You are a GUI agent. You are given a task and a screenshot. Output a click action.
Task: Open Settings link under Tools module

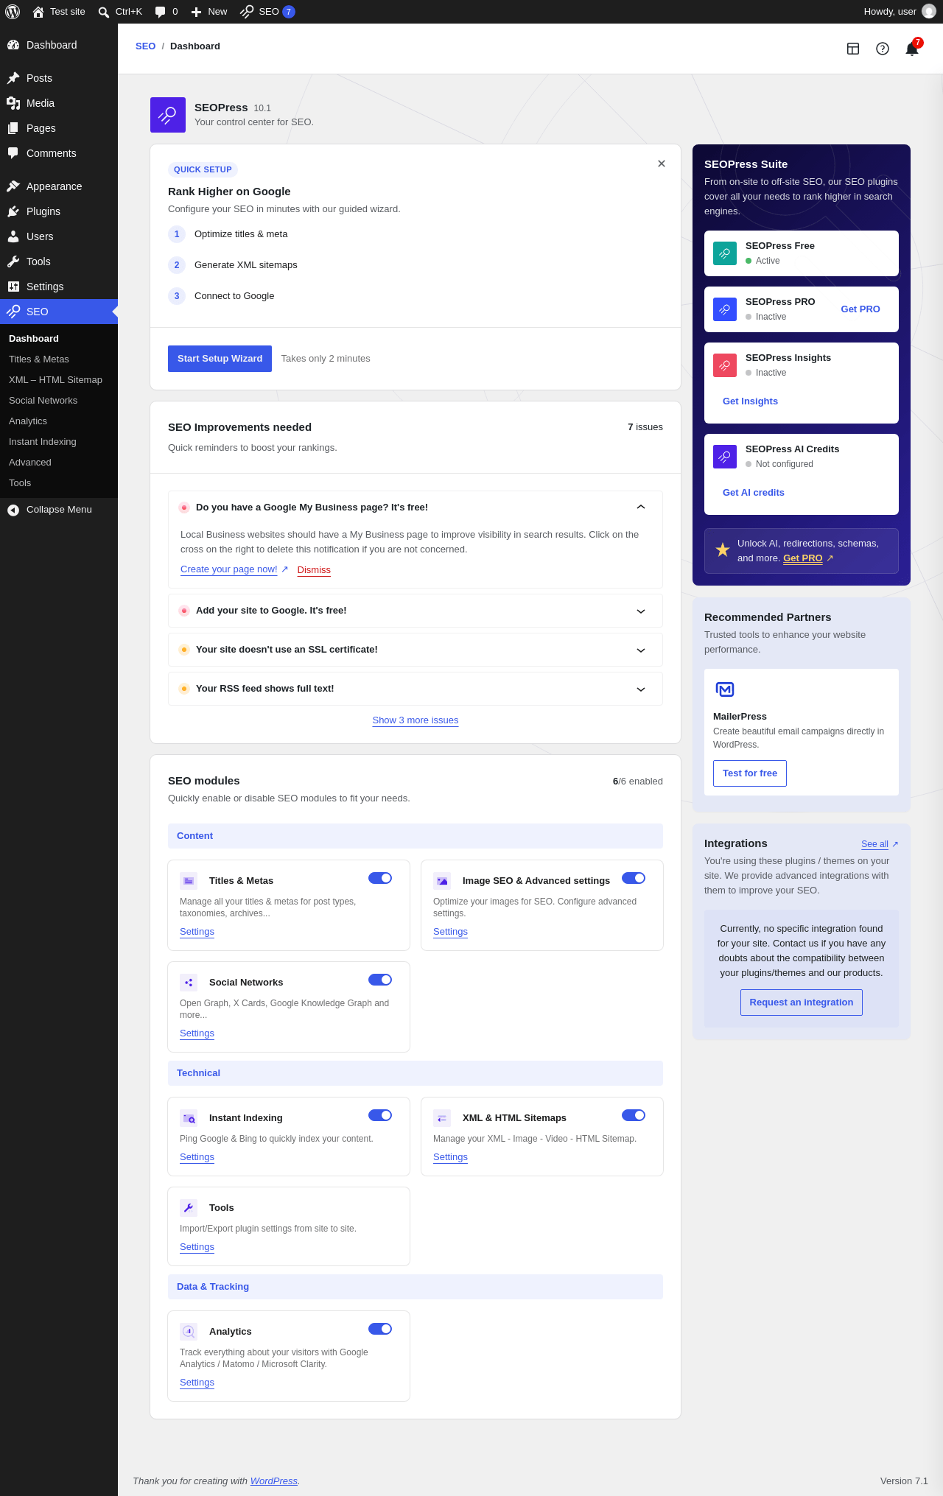(x=197, y=1247)
